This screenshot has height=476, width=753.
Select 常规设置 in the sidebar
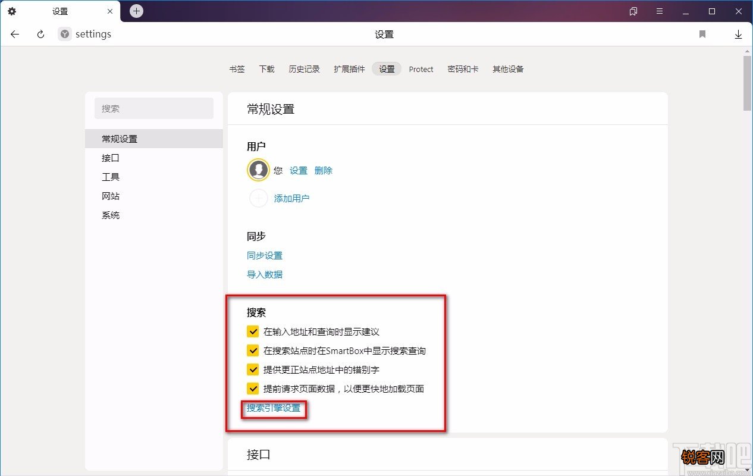click(154, 139)
